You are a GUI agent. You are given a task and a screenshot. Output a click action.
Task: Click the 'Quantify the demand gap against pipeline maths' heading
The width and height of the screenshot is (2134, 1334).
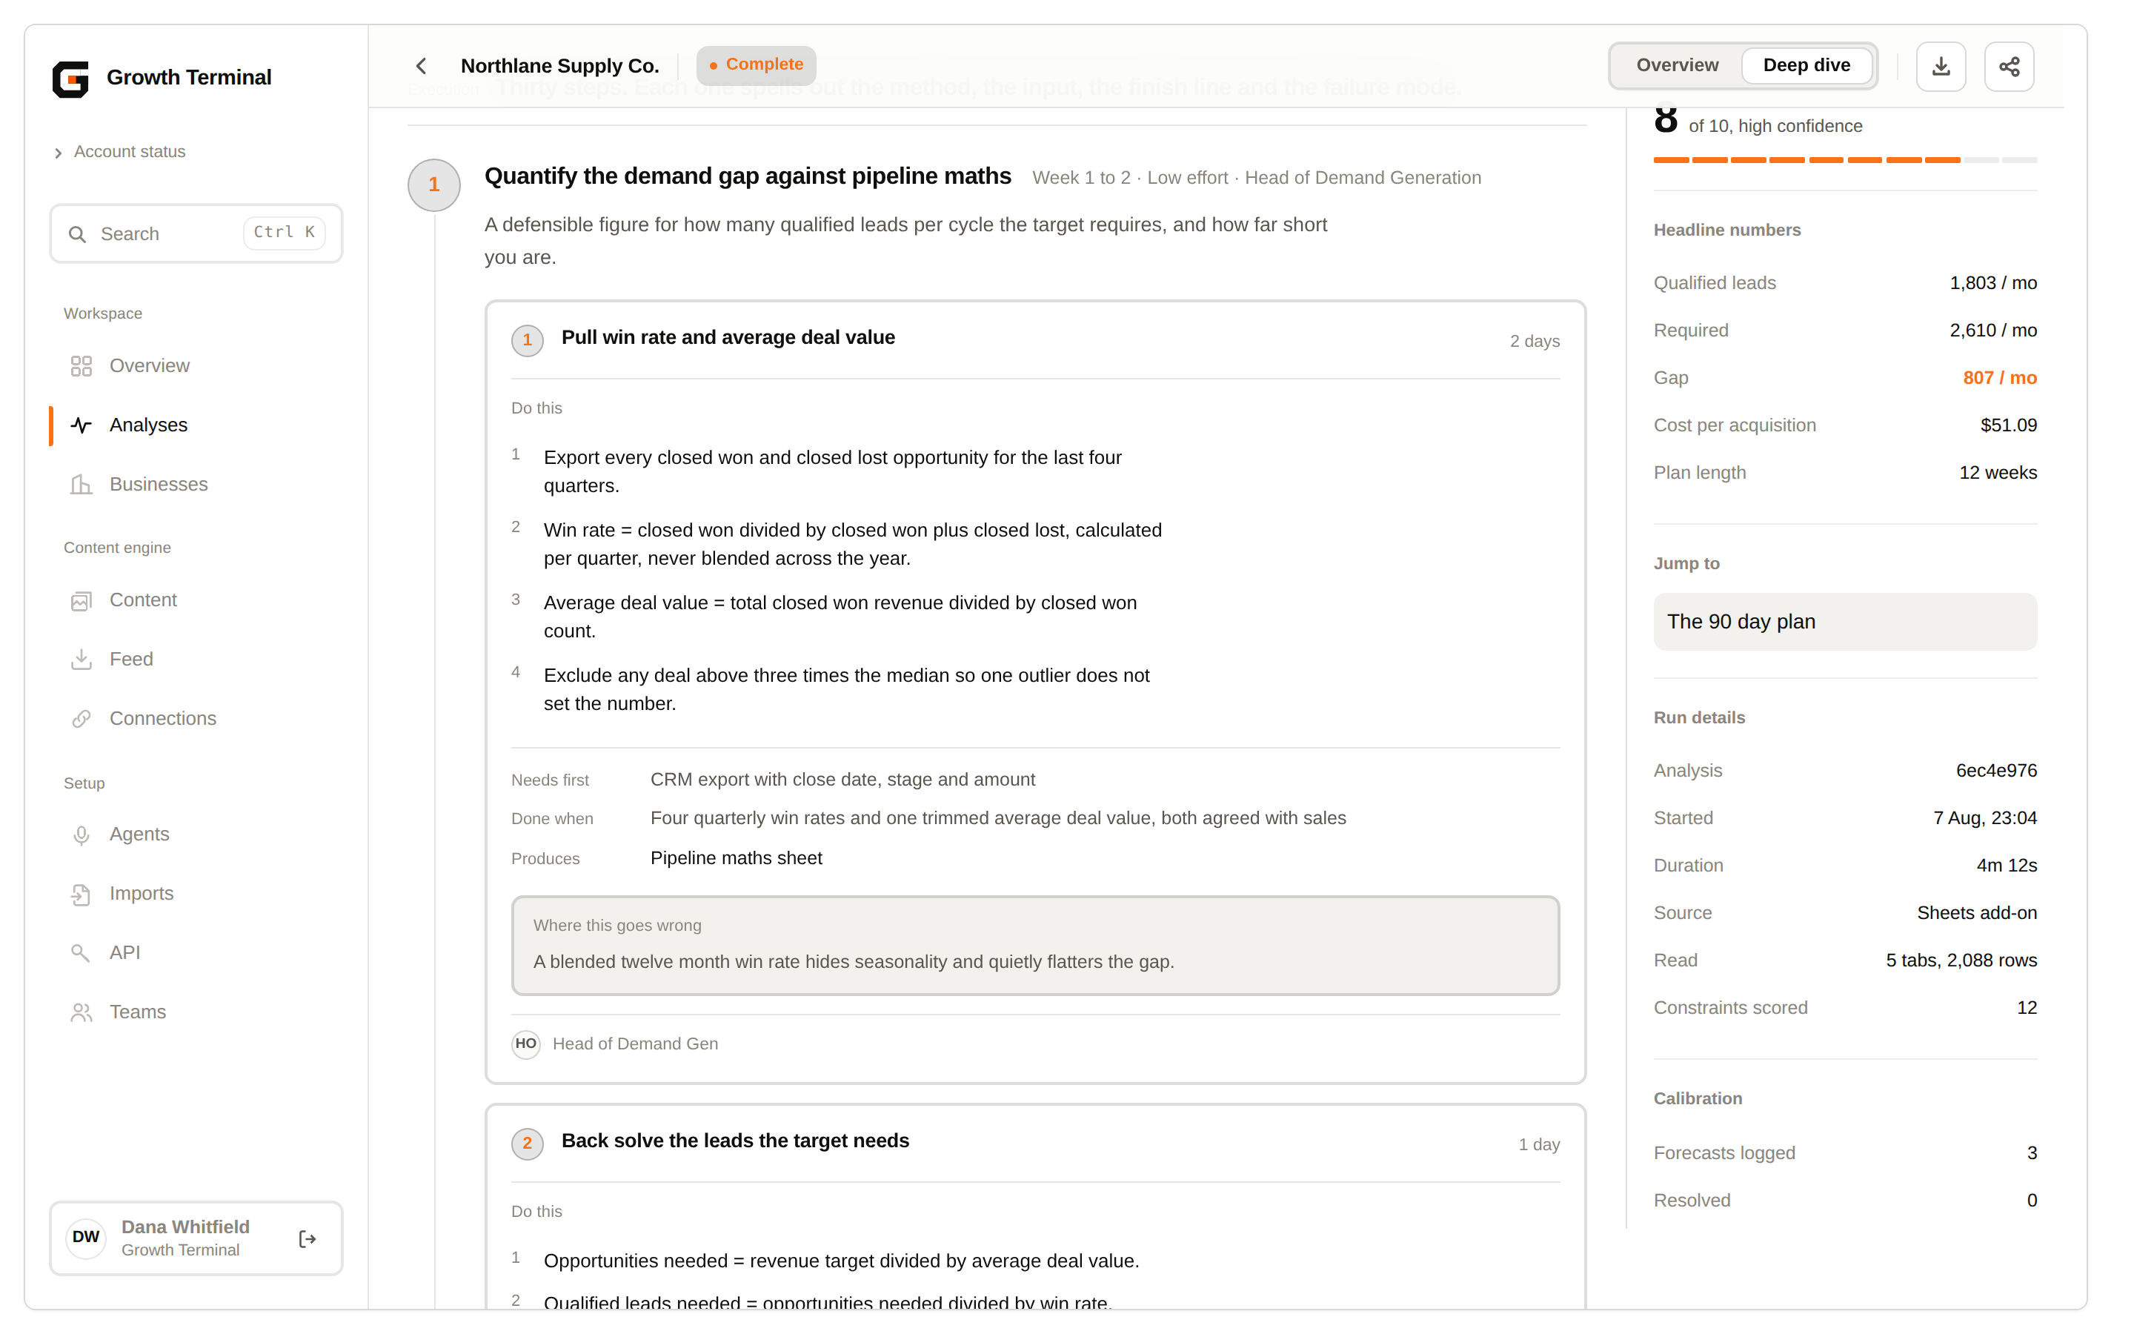(x=748, y=176)
